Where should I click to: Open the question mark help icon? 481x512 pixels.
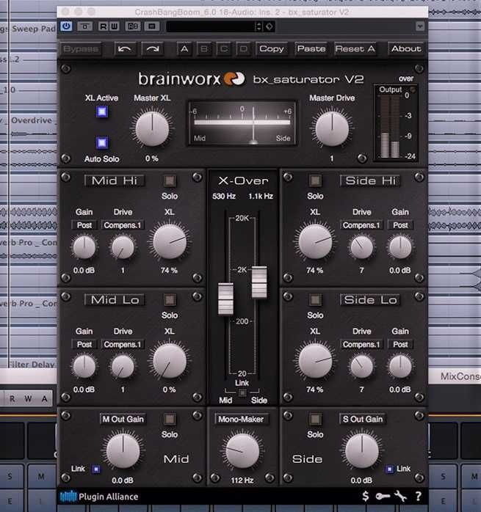pos(419,497)
